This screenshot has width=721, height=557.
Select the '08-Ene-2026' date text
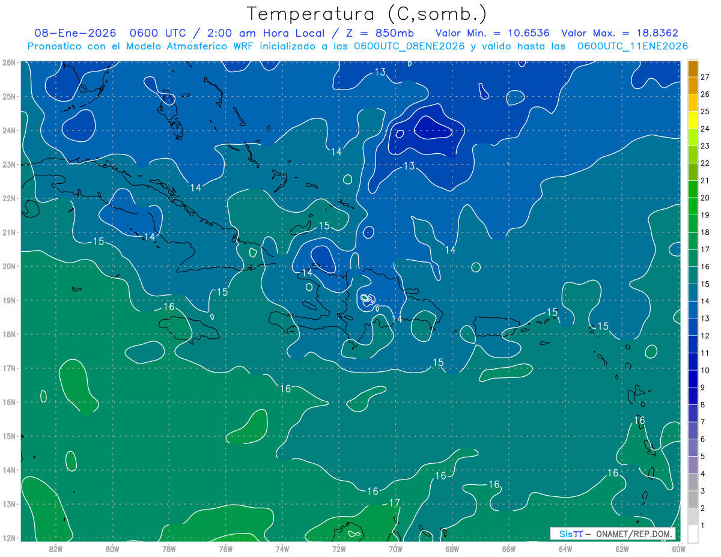pyautogui.click(x=75, y=33)
